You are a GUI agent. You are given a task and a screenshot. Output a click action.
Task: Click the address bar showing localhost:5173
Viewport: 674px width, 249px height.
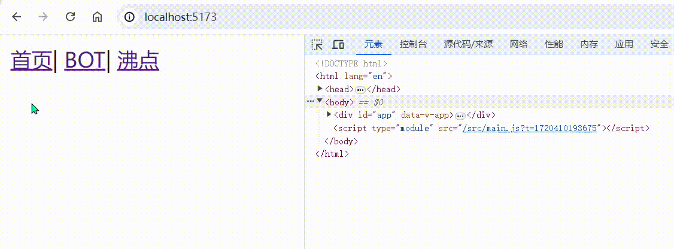[396, 17]
